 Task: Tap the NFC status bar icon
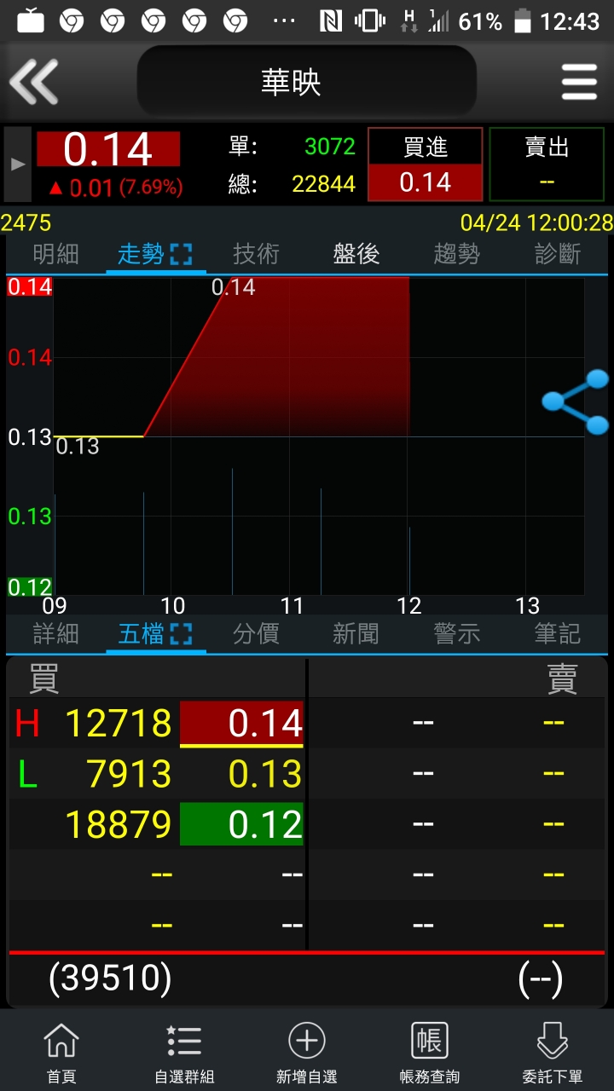[331, 20]
